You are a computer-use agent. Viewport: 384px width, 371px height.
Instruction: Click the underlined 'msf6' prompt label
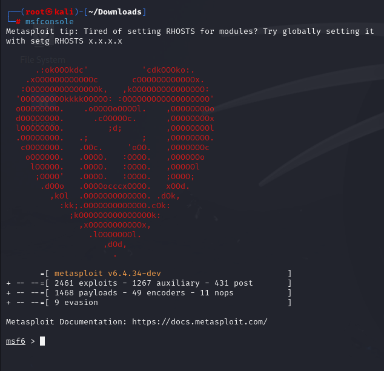pyautogui.click(x=15, y=341)
